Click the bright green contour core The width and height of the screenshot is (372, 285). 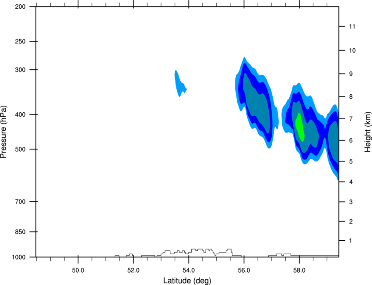(x=300, y=127)
